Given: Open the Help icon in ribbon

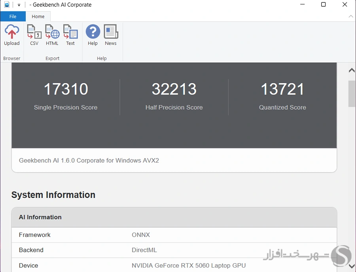Looking at the screenshot, I should pos(93,35).
